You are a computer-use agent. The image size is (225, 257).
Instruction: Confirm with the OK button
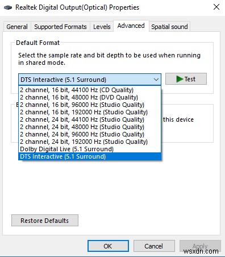(x=108, y=246)
